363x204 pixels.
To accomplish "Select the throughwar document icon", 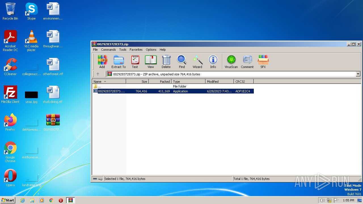I will pos(53,39).
